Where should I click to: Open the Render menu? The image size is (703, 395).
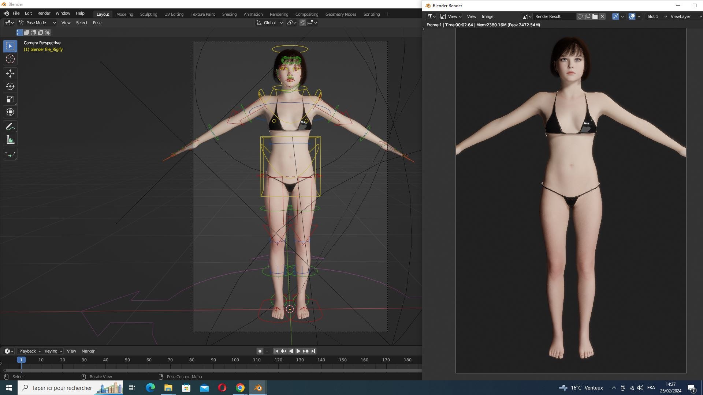tap(44, 13)
